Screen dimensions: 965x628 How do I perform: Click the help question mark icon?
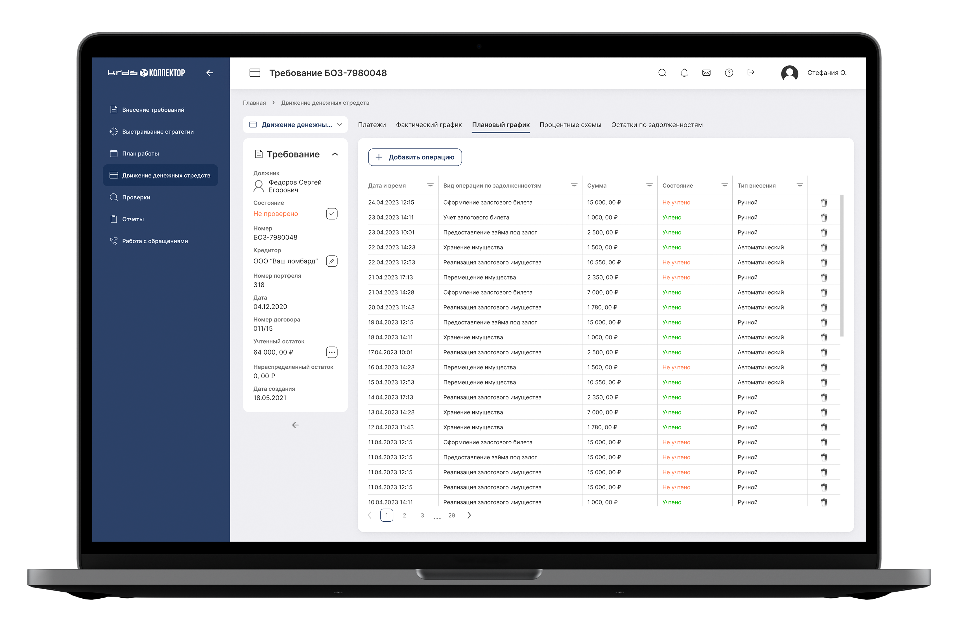pyautogui.click(x=729, y=73)
